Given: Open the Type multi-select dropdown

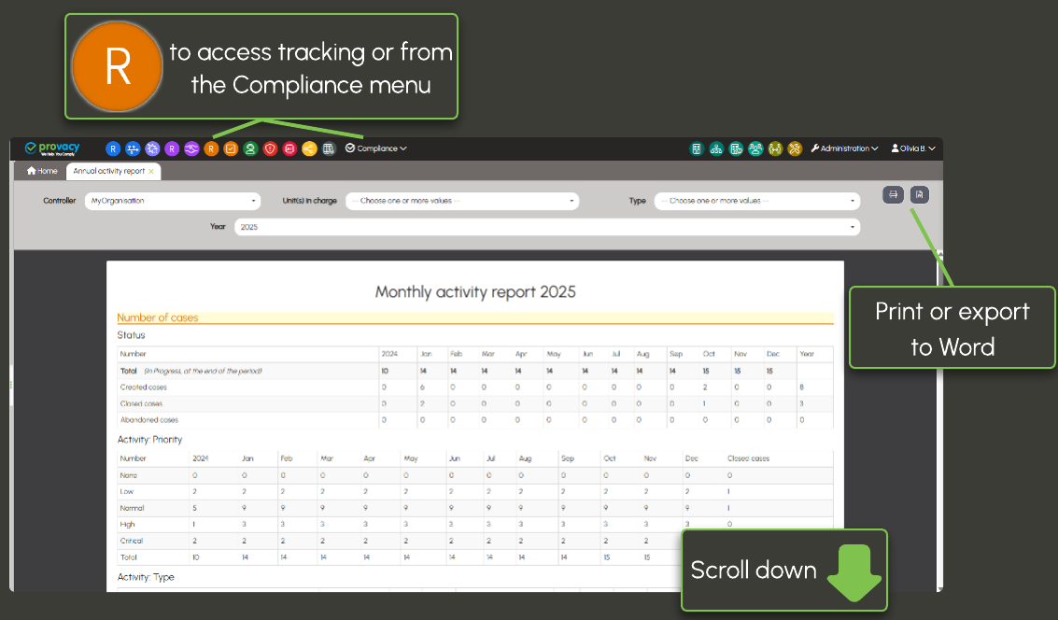Looking at the screenshot, I should pos(756,201).
